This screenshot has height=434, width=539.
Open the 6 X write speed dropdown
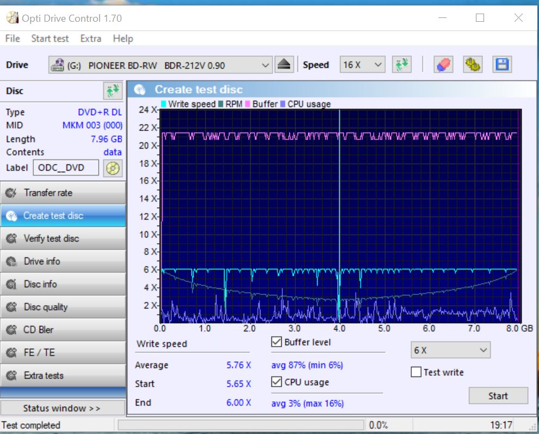click(450, 350)
